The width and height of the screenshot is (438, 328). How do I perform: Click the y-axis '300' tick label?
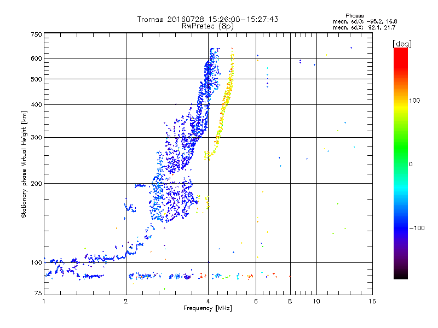point(36,138)
